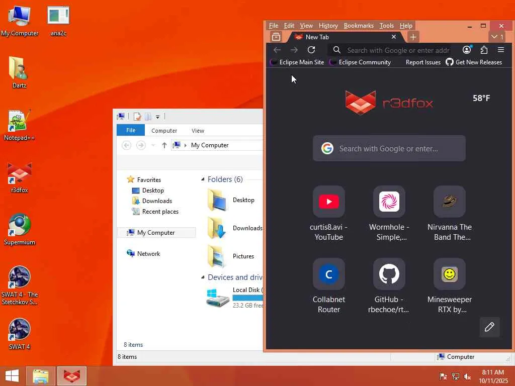Select the r3dfox desktop shortcut
Image resolution: width=515 pixels, height=386 pixels.
tap(19, 177)
